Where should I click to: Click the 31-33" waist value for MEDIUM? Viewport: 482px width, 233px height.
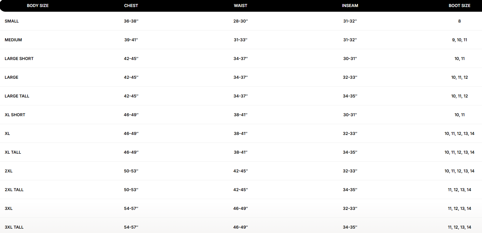tap(240, 40)
